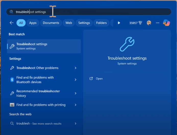Expand chevron for troublesh web search
The image size is (177, 135).
tap(76, 123)
